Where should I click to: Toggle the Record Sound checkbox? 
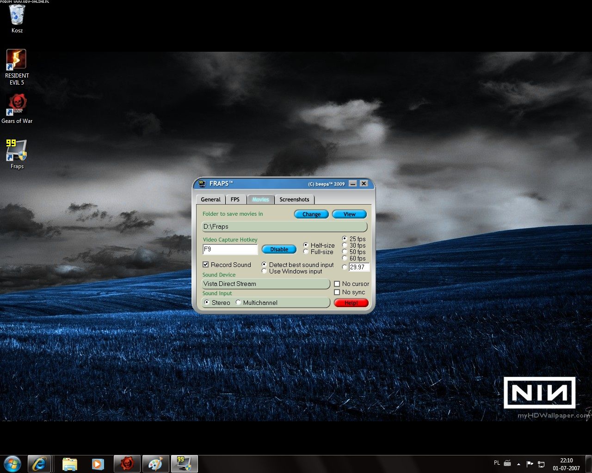pos(227,265)
